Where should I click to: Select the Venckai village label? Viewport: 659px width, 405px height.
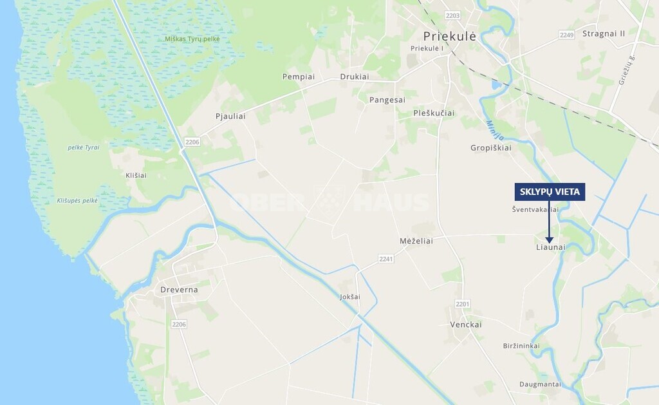(x=466, y=325)
